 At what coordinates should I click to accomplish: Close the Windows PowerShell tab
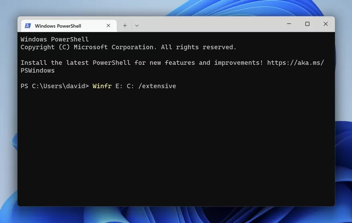pos(108,26)
